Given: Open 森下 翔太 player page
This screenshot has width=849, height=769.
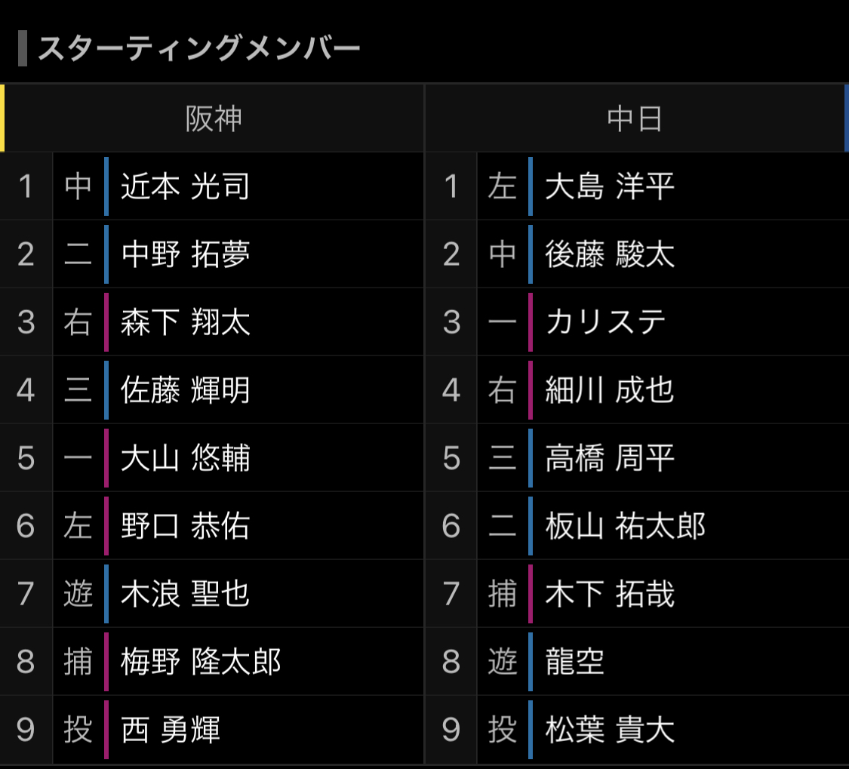Looking at the screenshot, I should click(185, 322).
